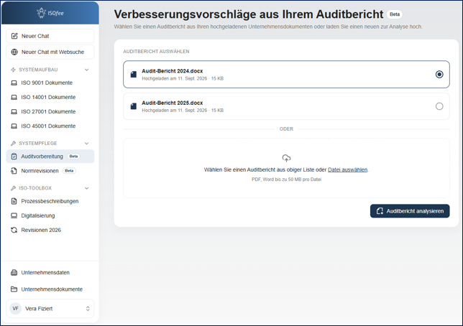Click the AUDITBERICHT AUSWÄHLEN heading
Screen dimensions: 463x326
(x=156, y=52)
